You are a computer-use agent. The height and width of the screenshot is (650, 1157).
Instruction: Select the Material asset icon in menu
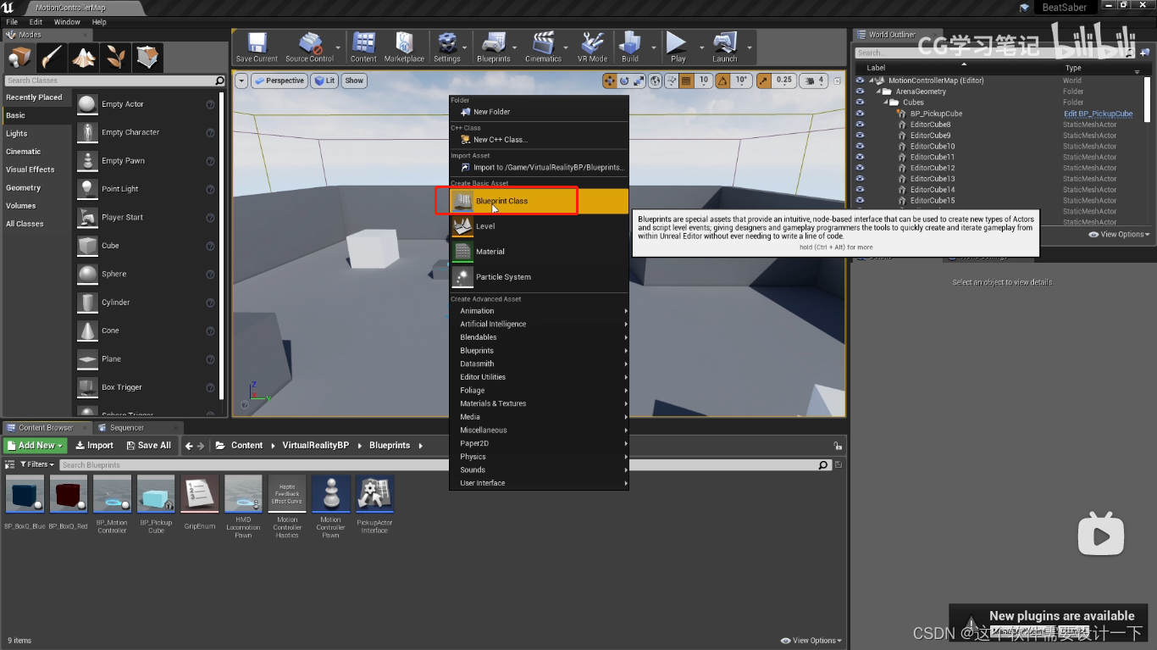462,252
